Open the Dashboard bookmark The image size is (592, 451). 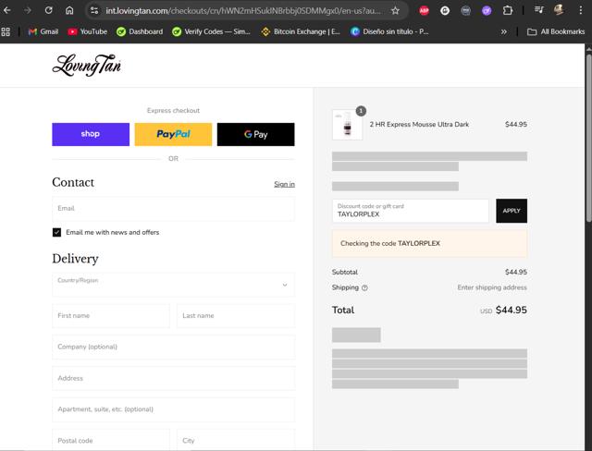(140, 31)
